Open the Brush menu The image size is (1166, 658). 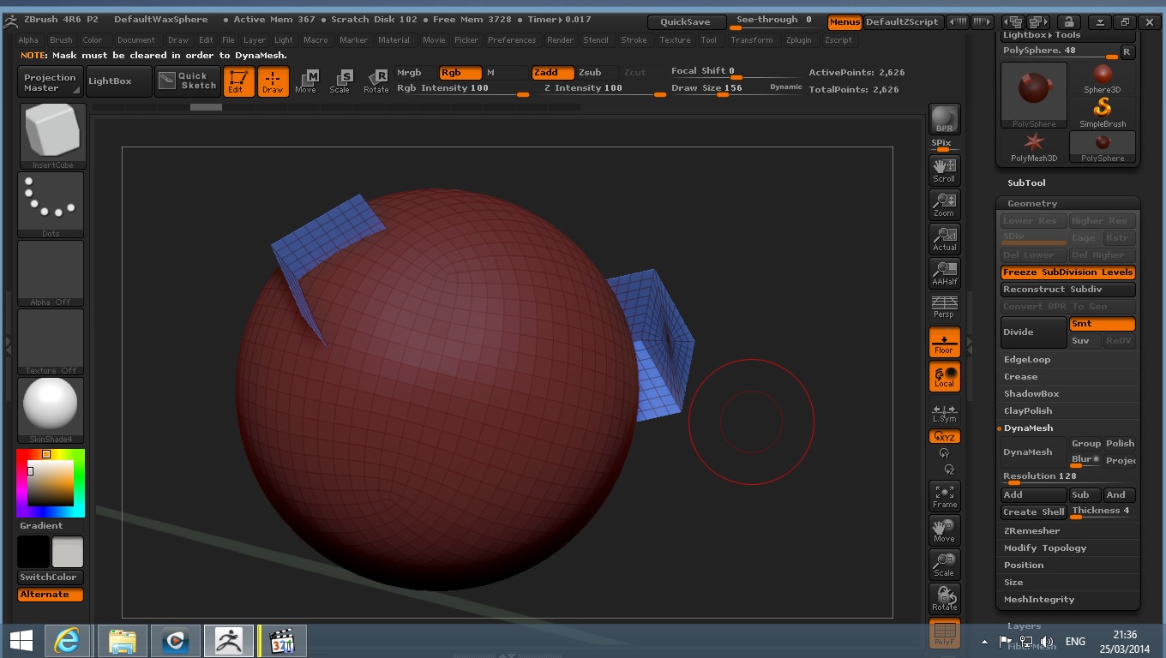pos(61,39)
